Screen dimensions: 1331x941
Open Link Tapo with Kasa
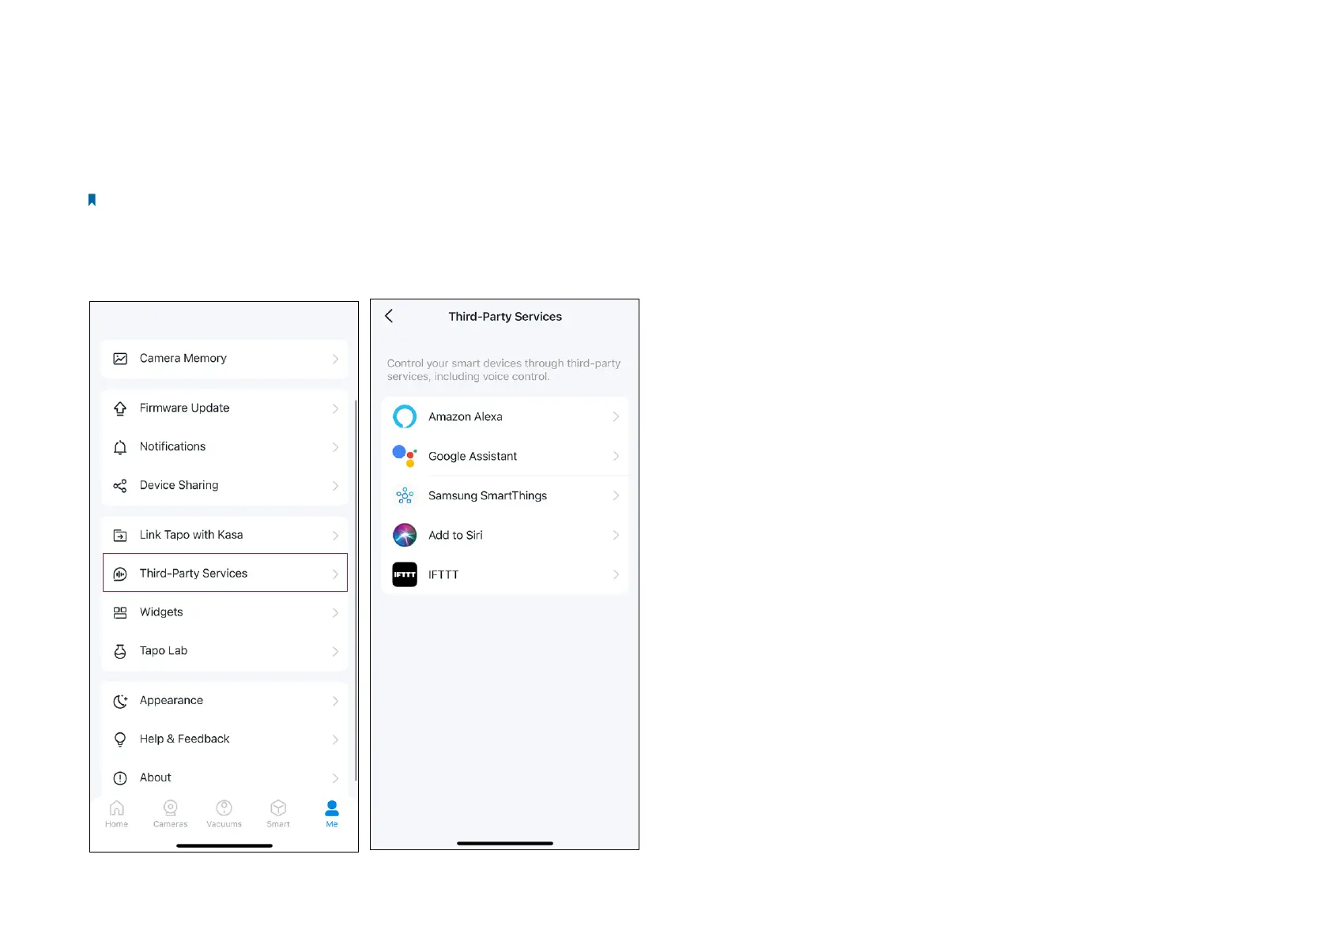coord(225,535)
